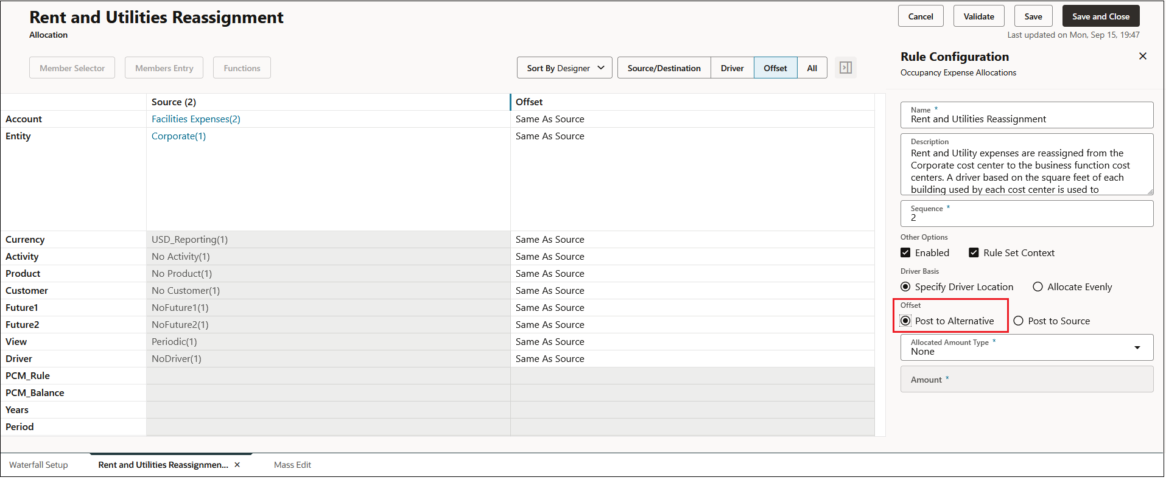Close the Rule Configuration panel
Viewport: 1166px width, 480px height.
[1143, 56]
